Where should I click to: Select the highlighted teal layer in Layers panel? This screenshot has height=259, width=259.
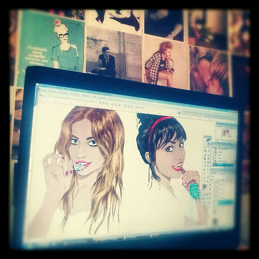(225, 202)
